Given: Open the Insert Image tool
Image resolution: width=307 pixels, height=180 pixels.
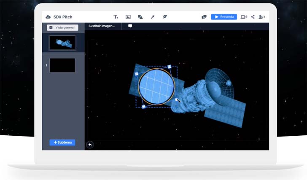Looking at the screenshot, I should click(x=128, y=17).
